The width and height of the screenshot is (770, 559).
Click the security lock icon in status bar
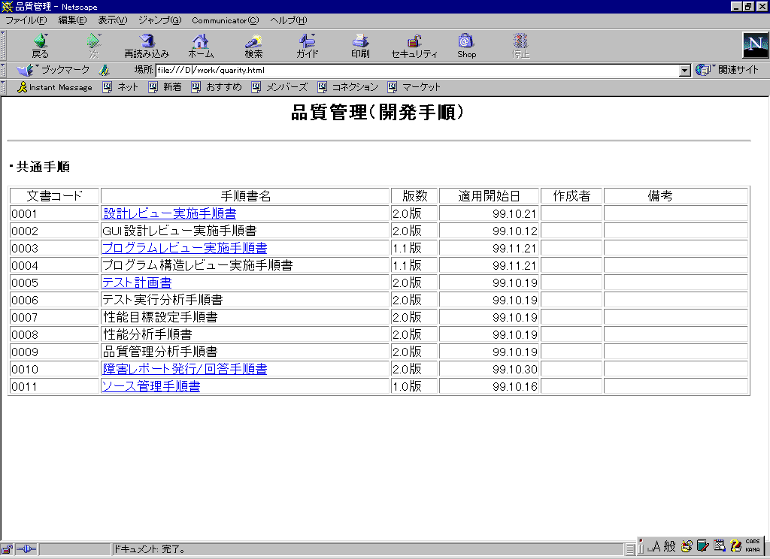click(x=7, y=549)
